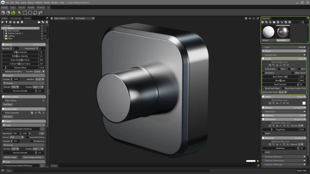310x174 pixels.
Task: Expand the Mesh folder in scene tree
Action: [x=4, y=38]
